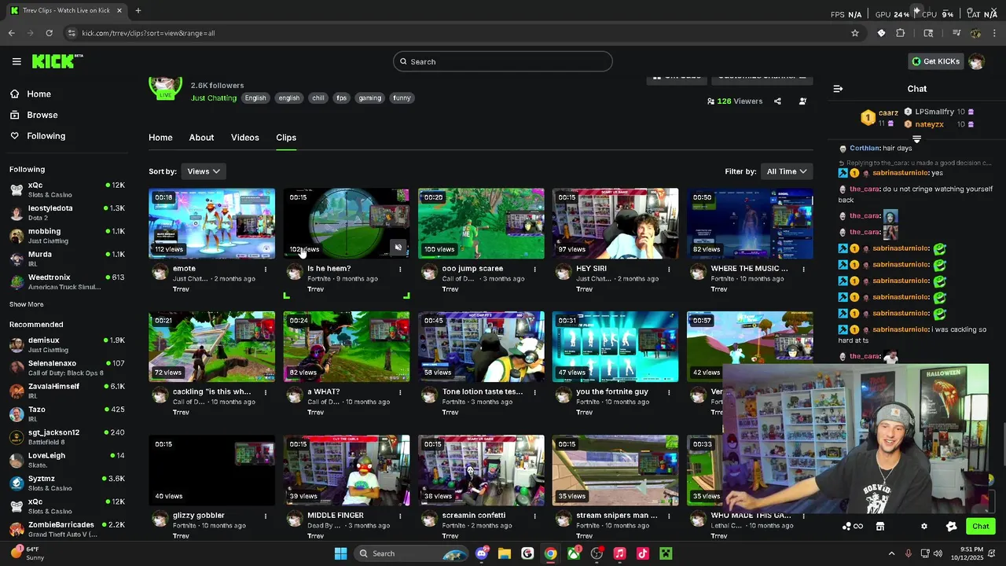Click the green Chat send button
Image resolution: width=1006 pixels, height=566 pixels.
(981, 527)
